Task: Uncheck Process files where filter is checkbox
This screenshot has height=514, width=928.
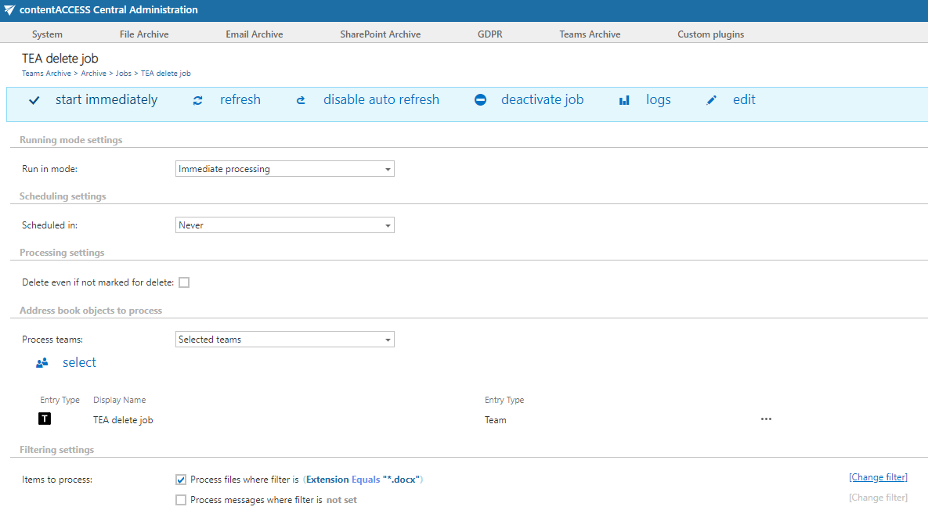Action: [x=181, y=480]
